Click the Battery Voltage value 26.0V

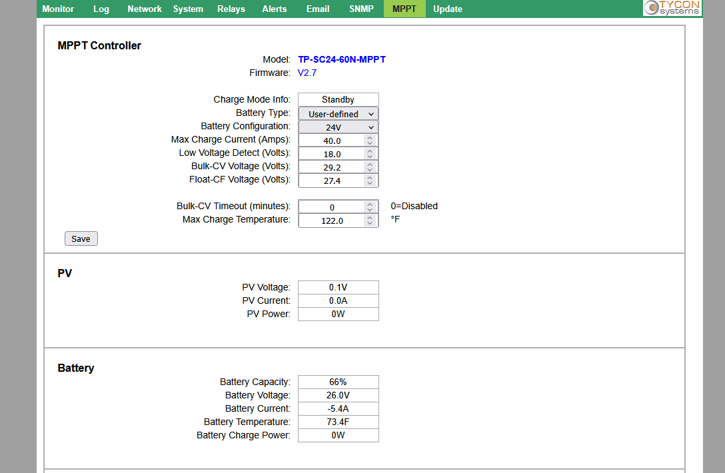pyautogui.click(x=339, y=395)
